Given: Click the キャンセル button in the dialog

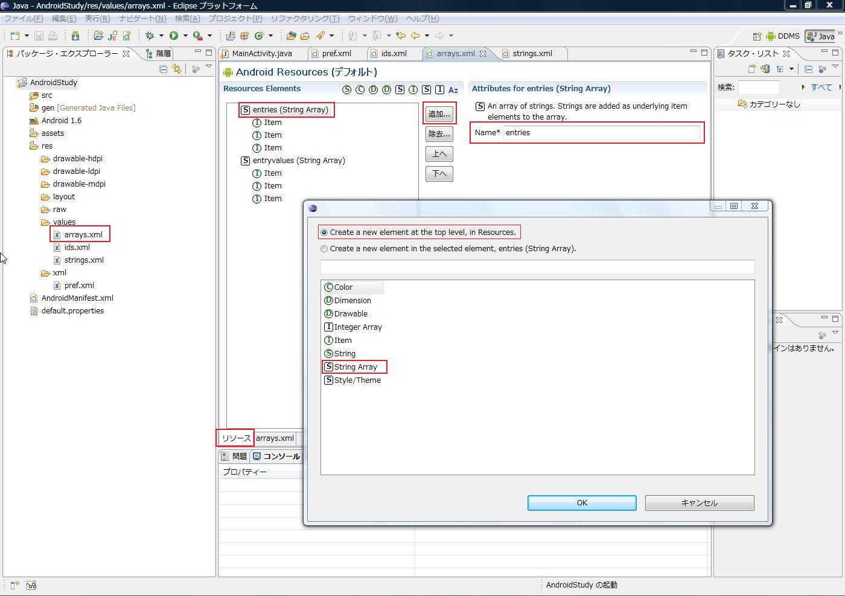Looking at the screenshot, I should tap(700, 503).
